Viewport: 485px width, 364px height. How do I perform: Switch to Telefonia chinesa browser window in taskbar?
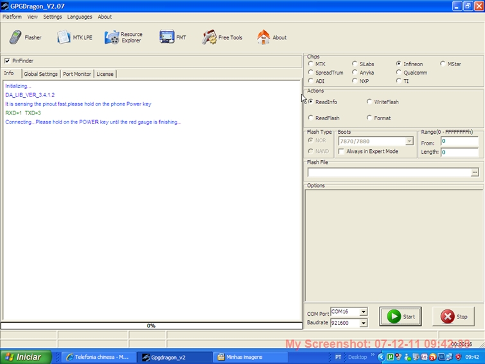(x=99, y=357)
